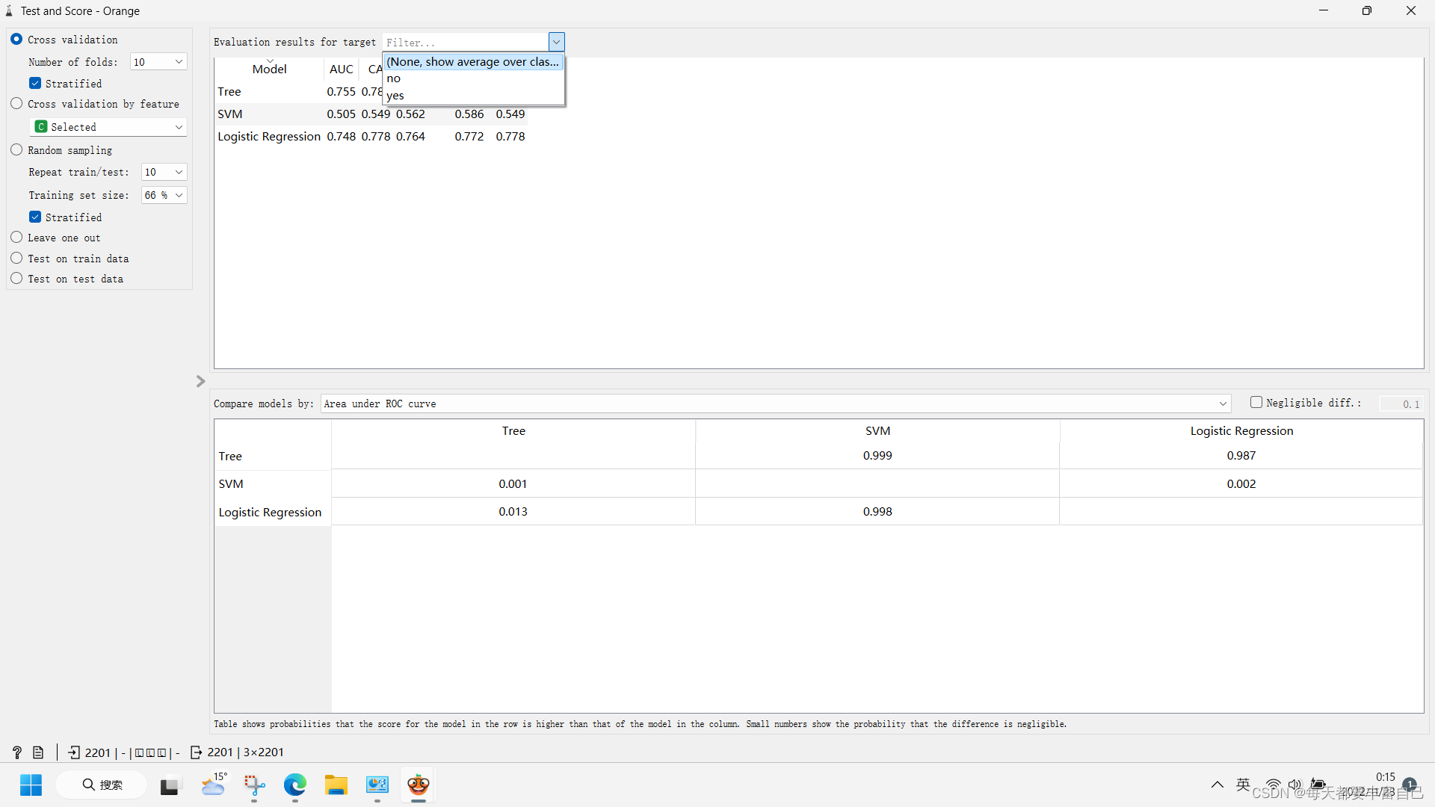Enable the Negligible diff. checkbox
This screenshot has height=807, width=1435.
tap(1256, 403)
